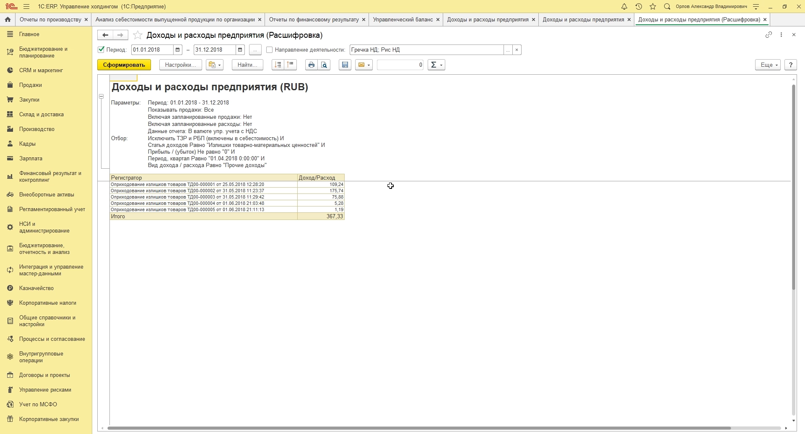Enable the Направление деятельности filter checkbox

tap(270, 50)
